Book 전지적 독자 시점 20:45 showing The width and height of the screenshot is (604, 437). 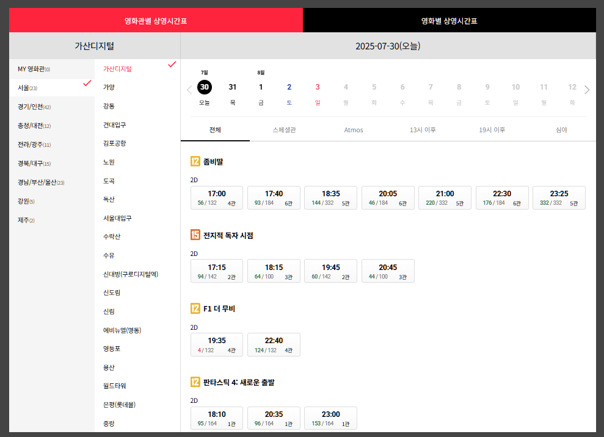[388, 271]
